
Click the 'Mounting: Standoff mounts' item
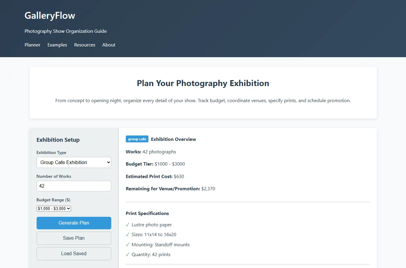click(161, 245)
